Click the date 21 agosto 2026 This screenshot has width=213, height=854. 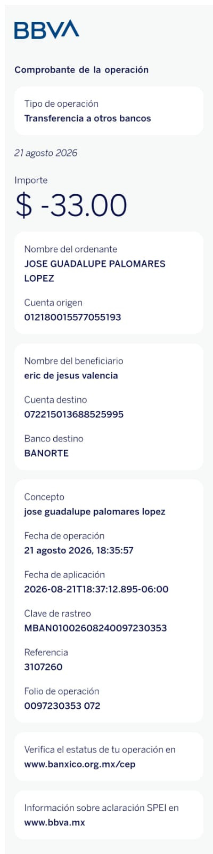point(46,153)
